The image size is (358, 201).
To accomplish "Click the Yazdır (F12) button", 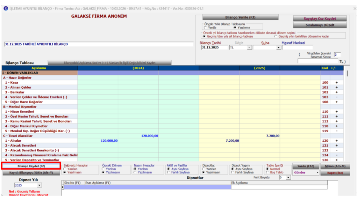I will click(x=306, y=166).
